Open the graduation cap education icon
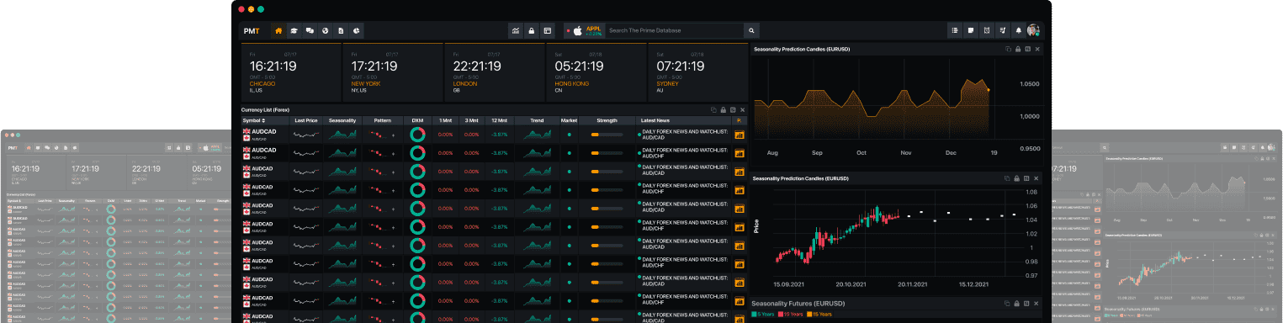Screen dimensions: 1283x323 click(x=294, y=30)
